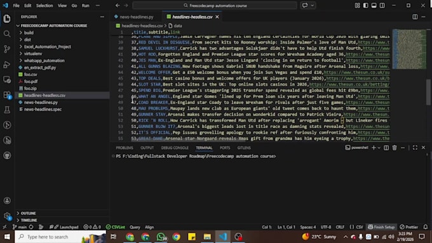Switch to the PORTS tab
Image resolution: width=432 pixels, height=243 pixels.
pyautogui.click(x=225, y=148)
